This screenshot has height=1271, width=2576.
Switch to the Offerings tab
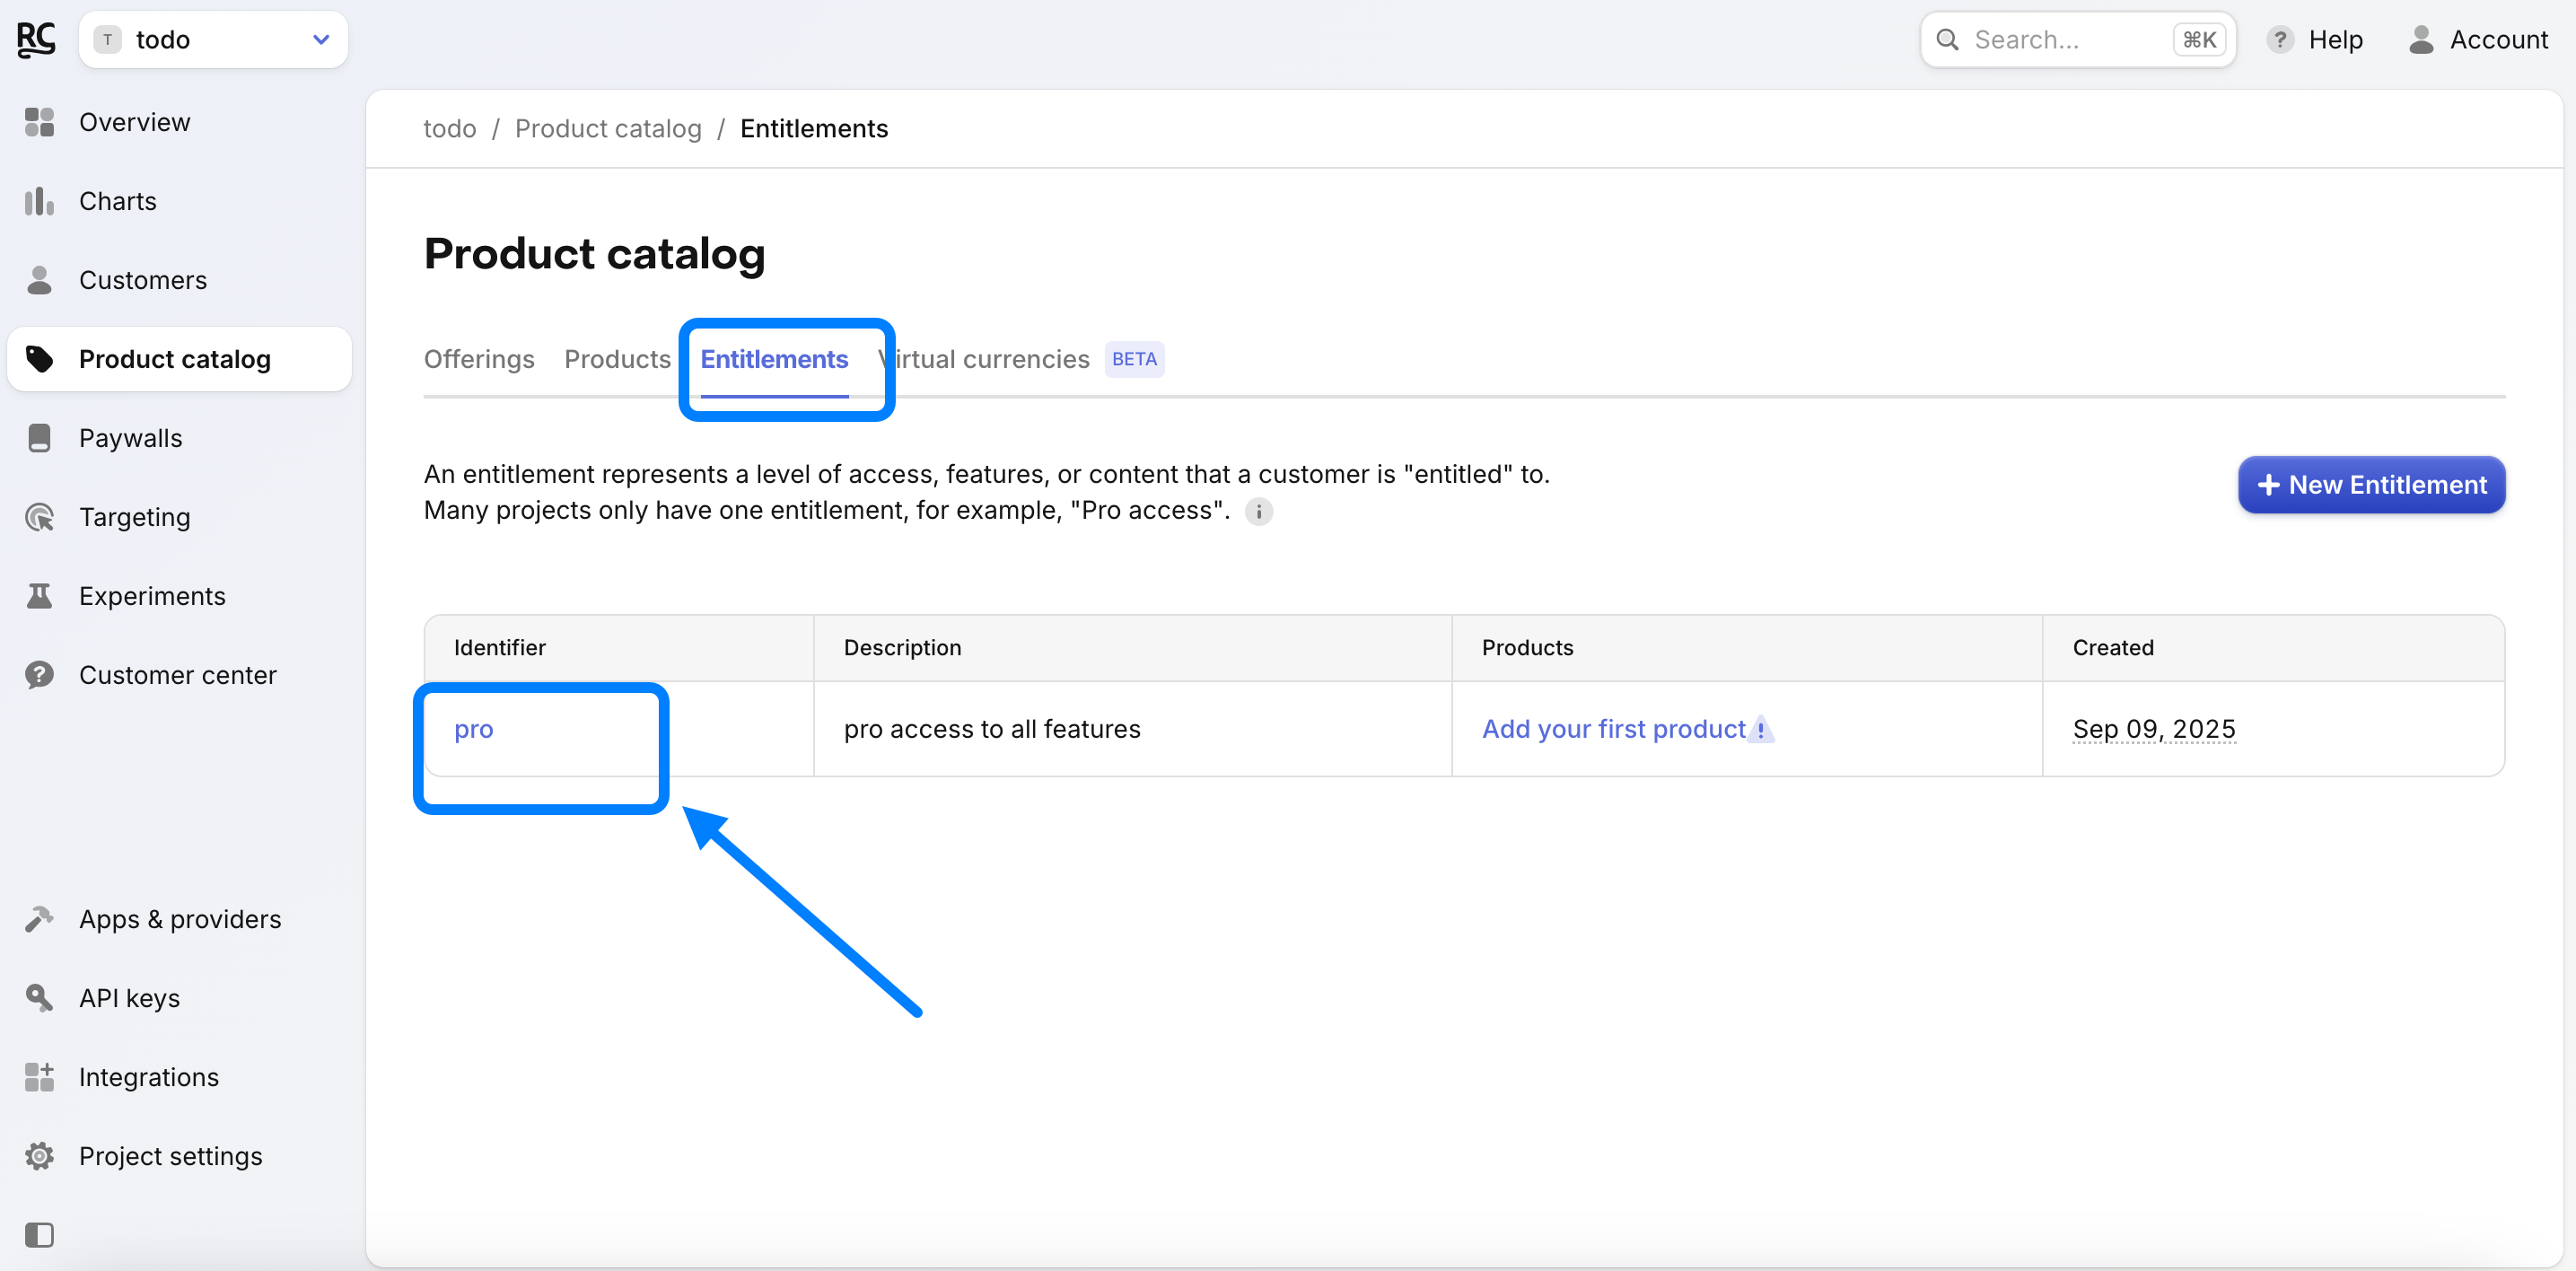[x=479, y=359]
